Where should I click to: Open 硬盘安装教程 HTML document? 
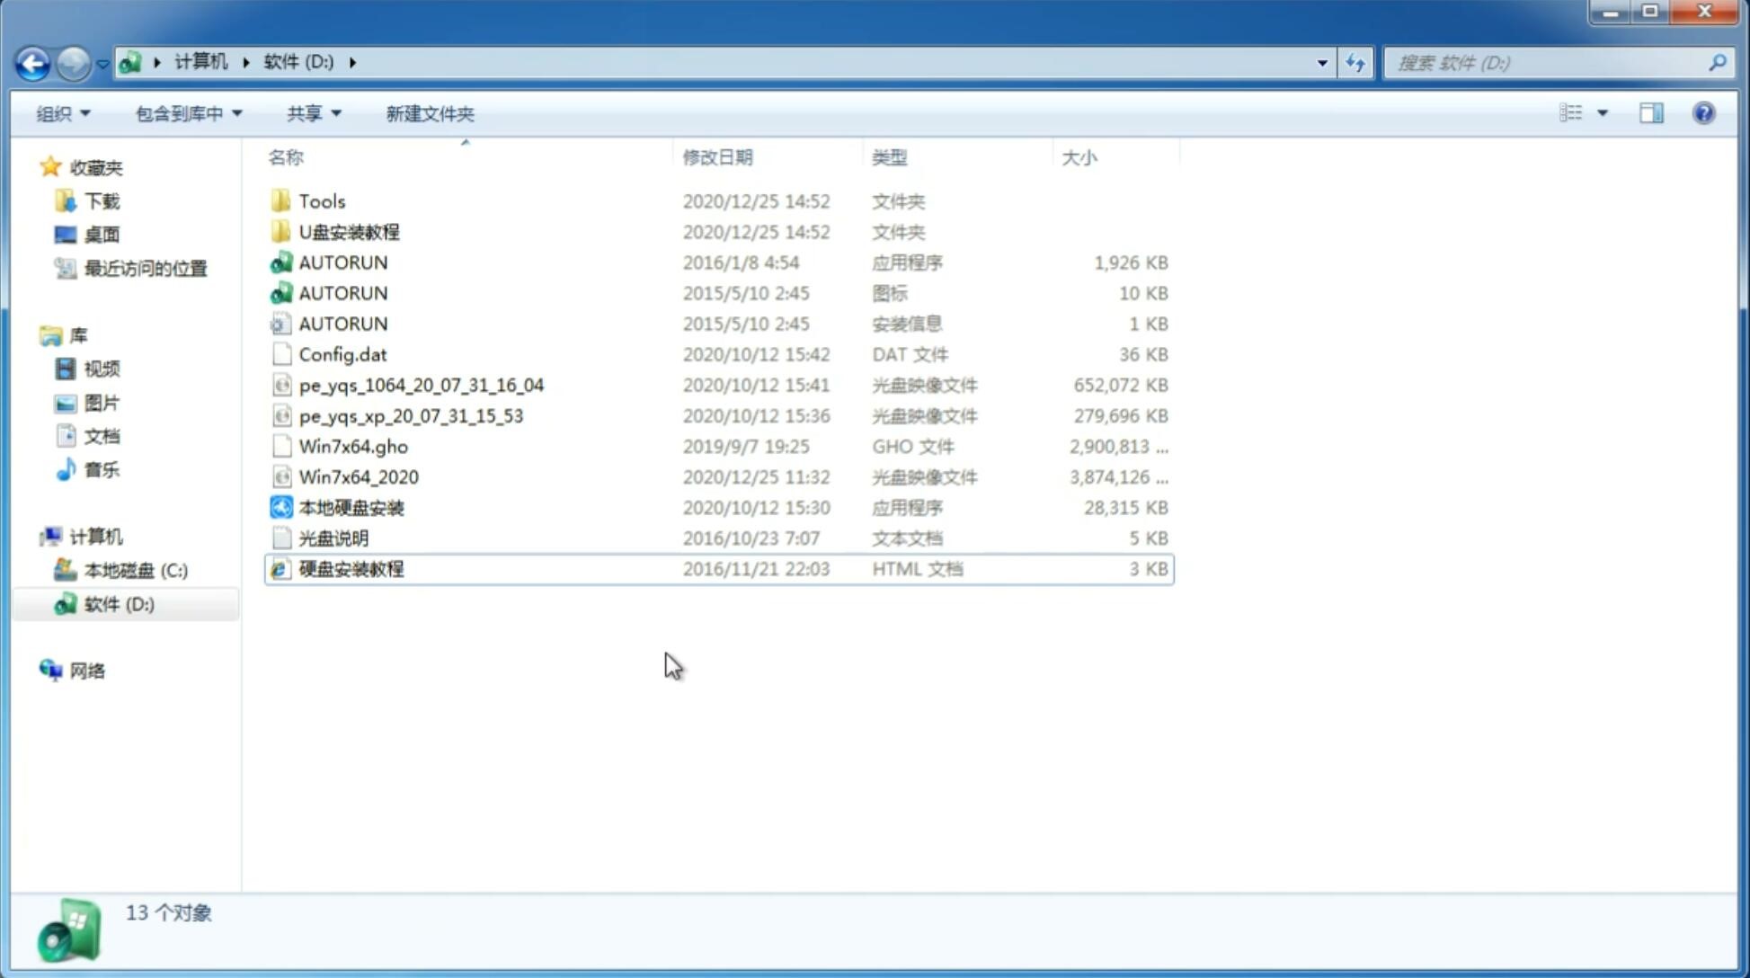350,568
